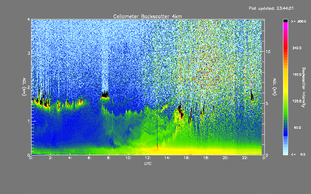Image resolution: width=311 pixels, height=194 pixels.
Task: Click the '18:' tick on the UTC axis
Action: [206, 158]
